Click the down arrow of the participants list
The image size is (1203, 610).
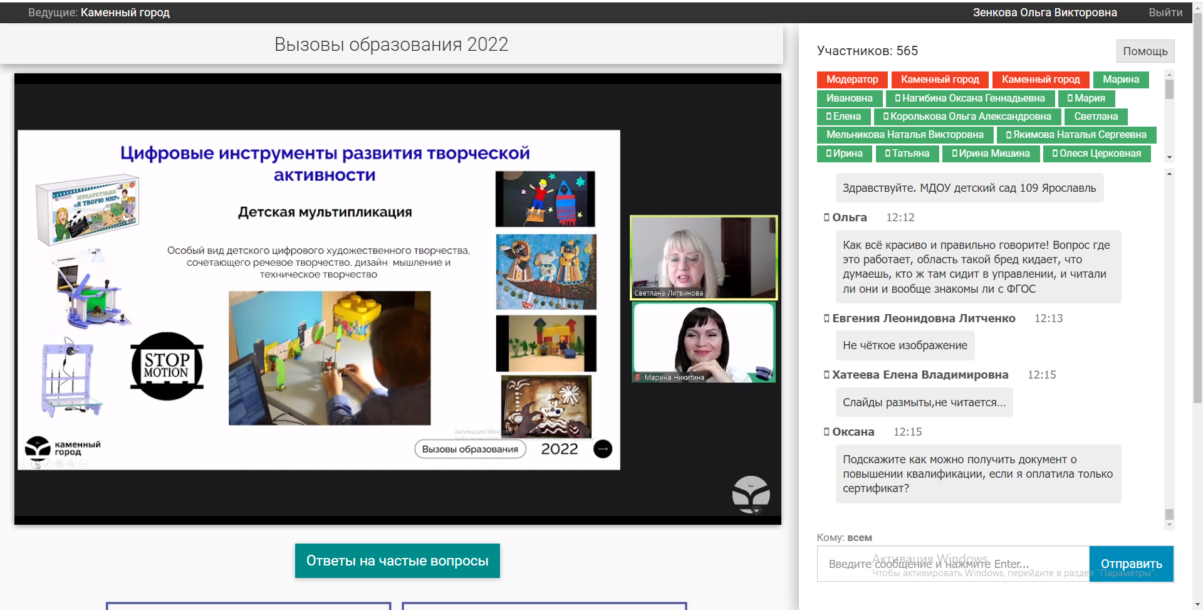(1169, 157)
